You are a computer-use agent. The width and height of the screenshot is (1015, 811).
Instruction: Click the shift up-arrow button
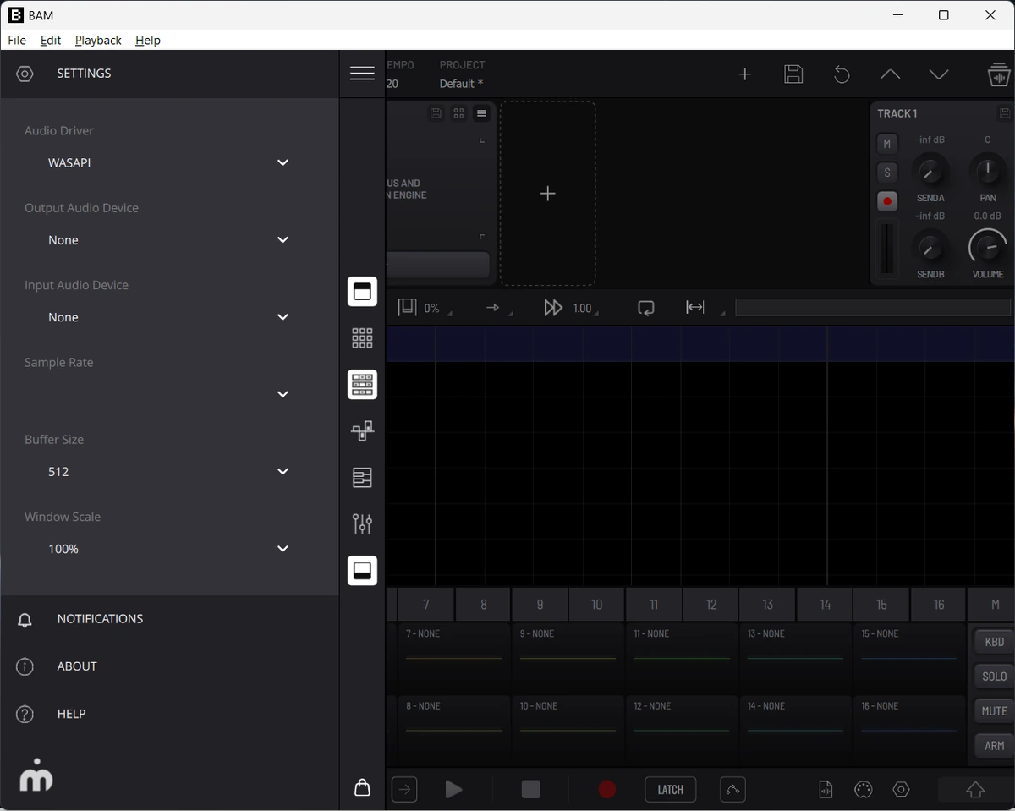click(x=975, y=790)
